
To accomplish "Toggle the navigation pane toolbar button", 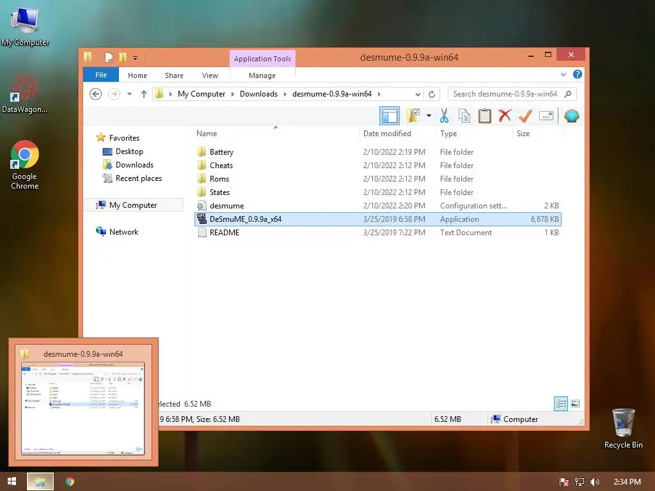I will point(390,116).
